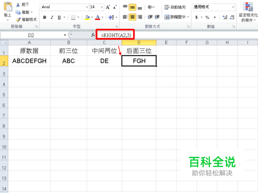Click the formula bar with =RIGHT(A2,3)
The image size is (258, 193).
tap(177, 35)
